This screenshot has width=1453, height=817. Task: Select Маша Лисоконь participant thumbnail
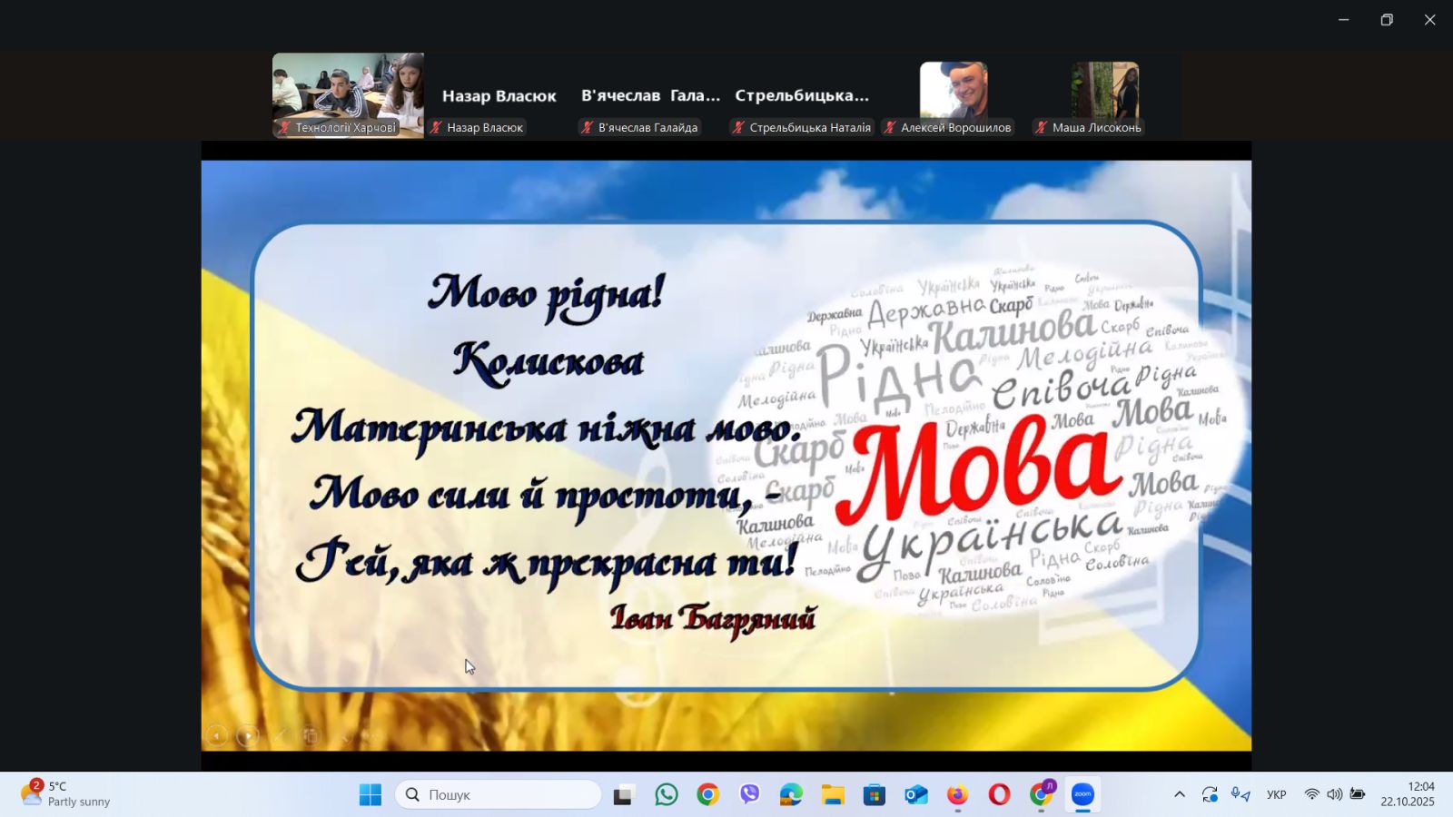[x=1104, y=94]
